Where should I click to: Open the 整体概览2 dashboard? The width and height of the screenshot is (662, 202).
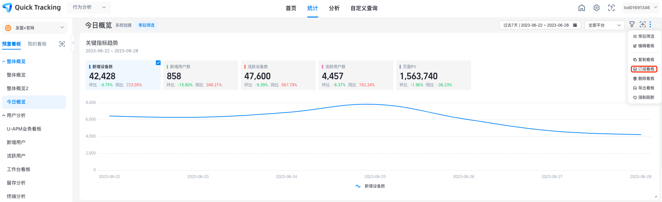[x=18, y=88]
